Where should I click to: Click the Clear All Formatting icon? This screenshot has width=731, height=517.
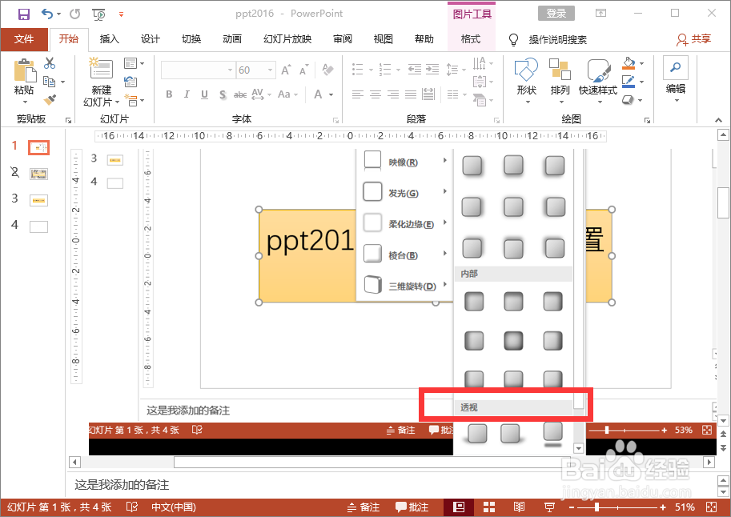click(328, 70)
